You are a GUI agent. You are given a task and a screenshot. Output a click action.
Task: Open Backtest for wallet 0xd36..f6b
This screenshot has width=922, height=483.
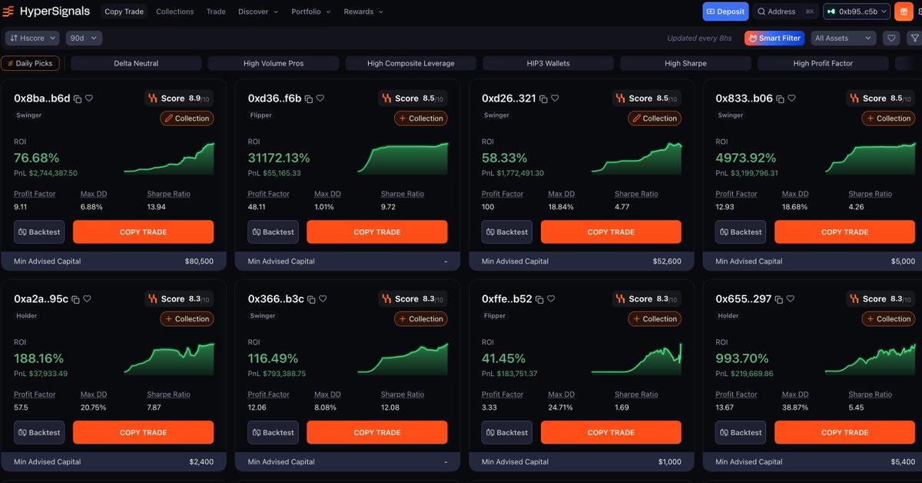click(x=274, y=232)
